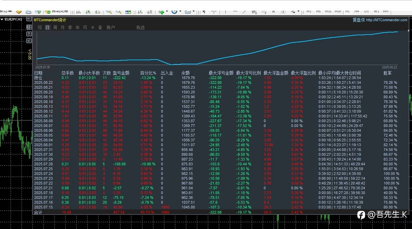Viewport: 412px width, 229px height.
Task: Switch timeframe to MN
Action: [x=386, y=11]
